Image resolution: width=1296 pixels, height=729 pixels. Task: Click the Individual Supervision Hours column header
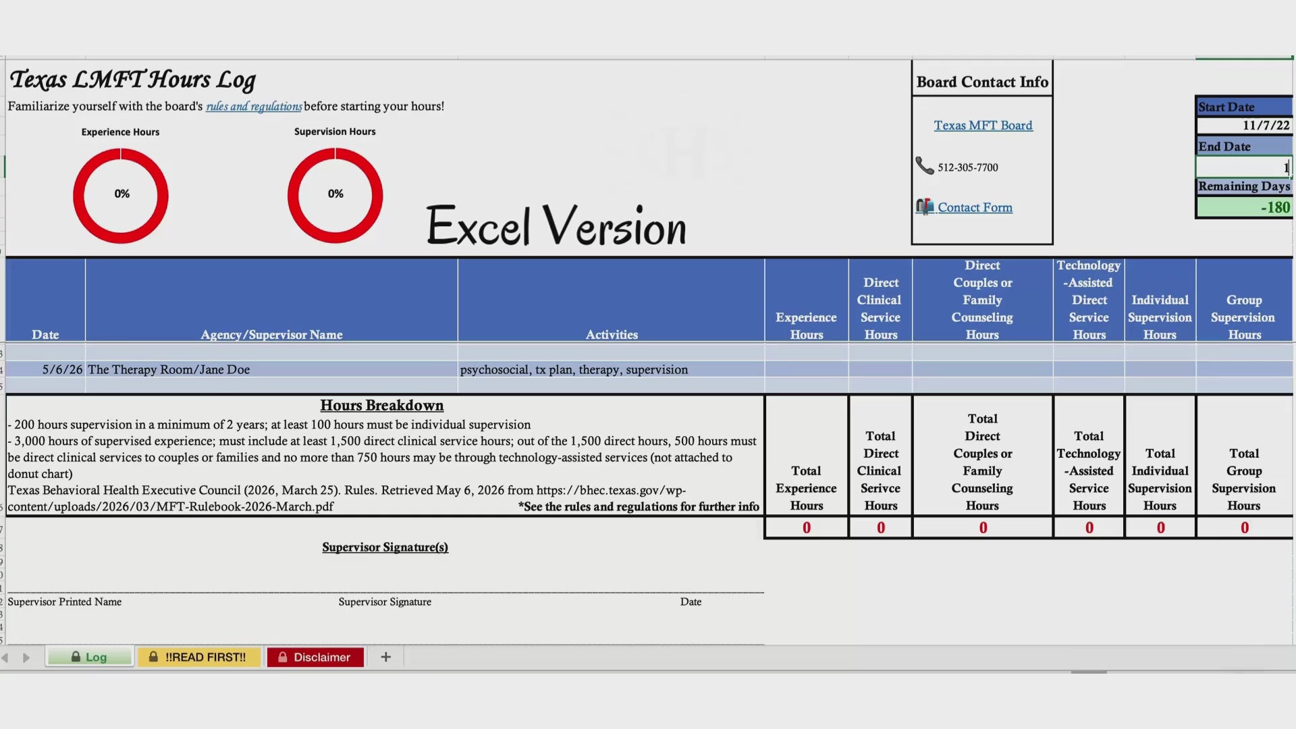coord(1160,300)
